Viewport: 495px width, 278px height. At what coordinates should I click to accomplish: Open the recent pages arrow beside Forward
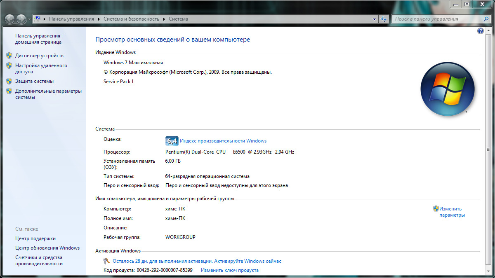point(29,19)
